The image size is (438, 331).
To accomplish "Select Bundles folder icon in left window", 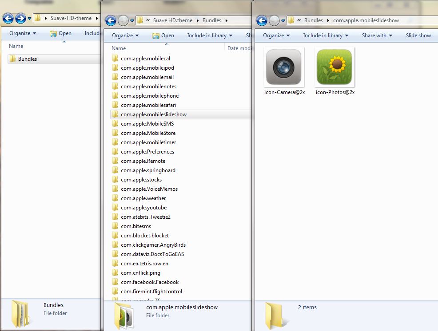I will pos(12,59).
